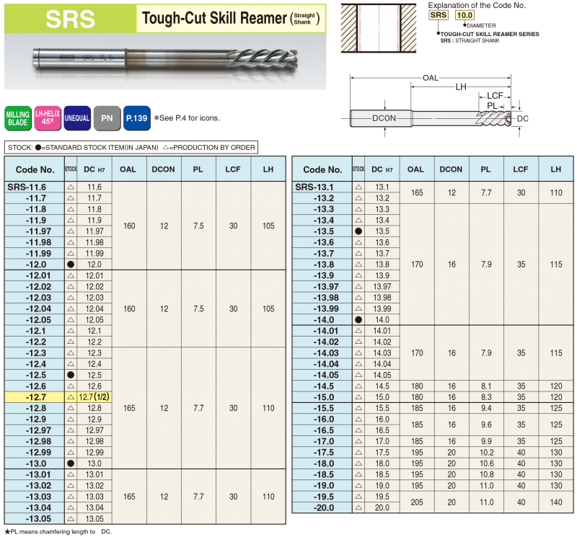Image resolution: width=577 pixels, height=537 pixels.
Task: Click the 10.8 PL value for -18.5
Action: (x=486, y=474)
